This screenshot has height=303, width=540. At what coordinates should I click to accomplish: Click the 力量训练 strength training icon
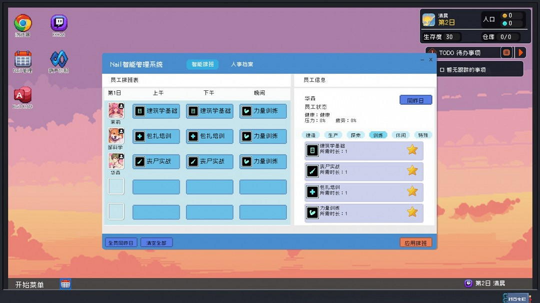pyautogui.click(x=312, y=213)
